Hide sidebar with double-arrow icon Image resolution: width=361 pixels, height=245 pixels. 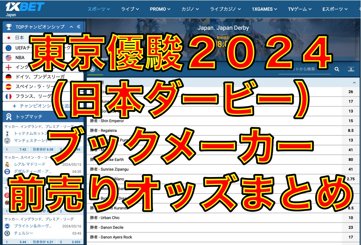point(78,27)
